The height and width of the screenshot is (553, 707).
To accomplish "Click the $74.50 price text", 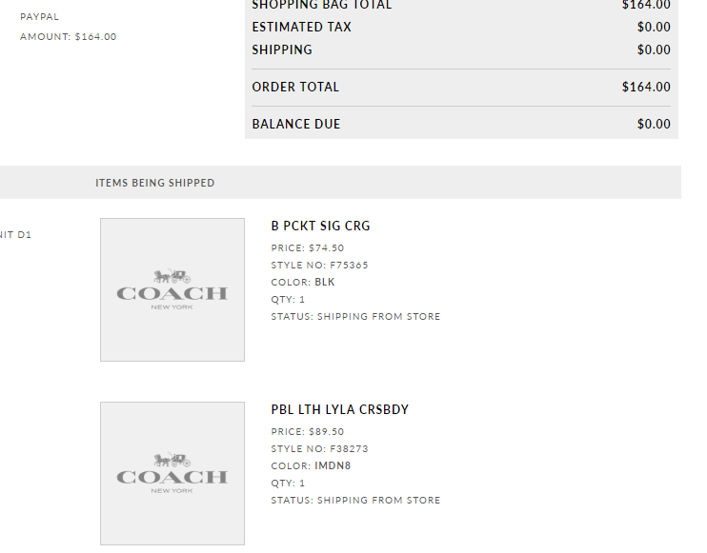I will click(x=326, y=247).
